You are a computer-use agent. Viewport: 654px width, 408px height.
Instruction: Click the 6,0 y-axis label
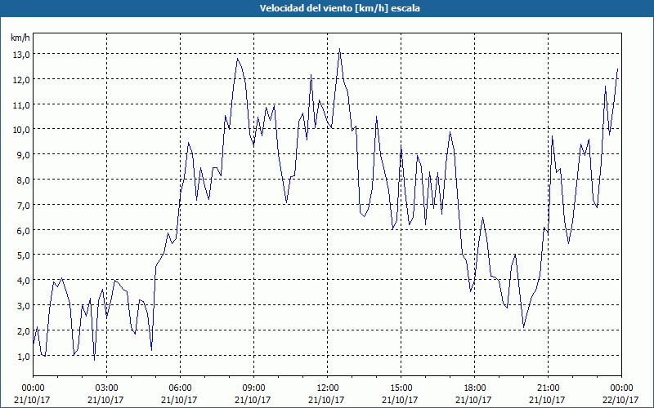pyautogui.click(x=23, y=231)
